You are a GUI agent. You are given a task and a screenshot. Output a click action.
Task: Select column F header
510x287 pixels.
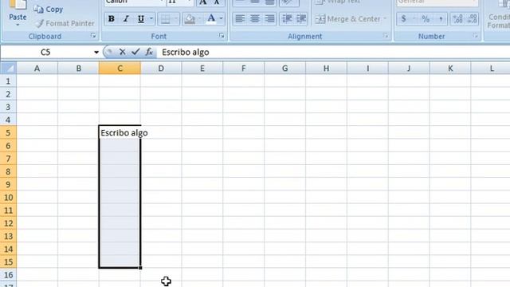[244, 69]
